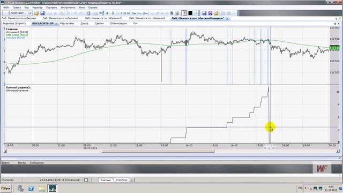Open the folder icon in main toolbar
Image resolution: width=343 pixels, height=193 pixels.
coord(36,13)
